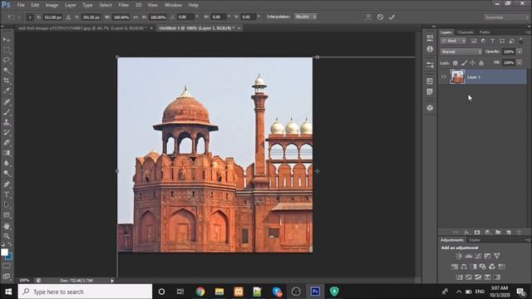Toggle relative positioning triangle for reference point
Screen dimensions: 532x299
coord(68,17)
